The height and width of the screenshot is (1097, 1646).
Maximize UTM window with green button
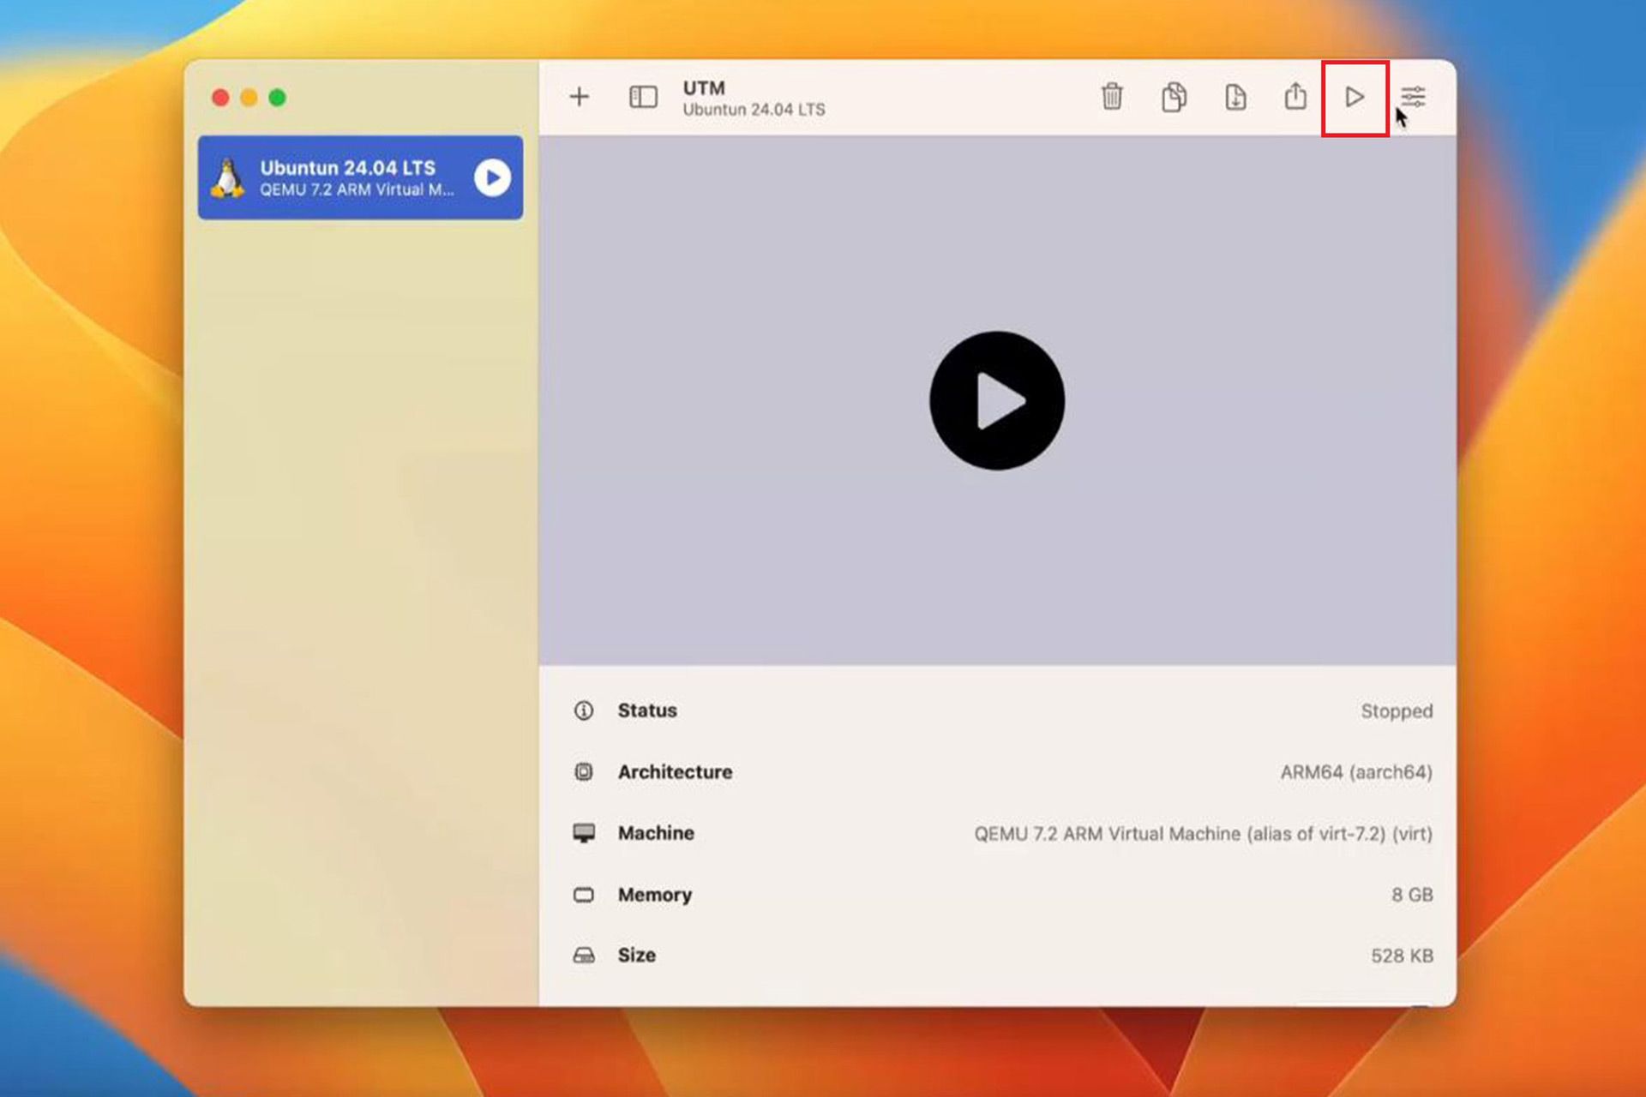[277, 98]
